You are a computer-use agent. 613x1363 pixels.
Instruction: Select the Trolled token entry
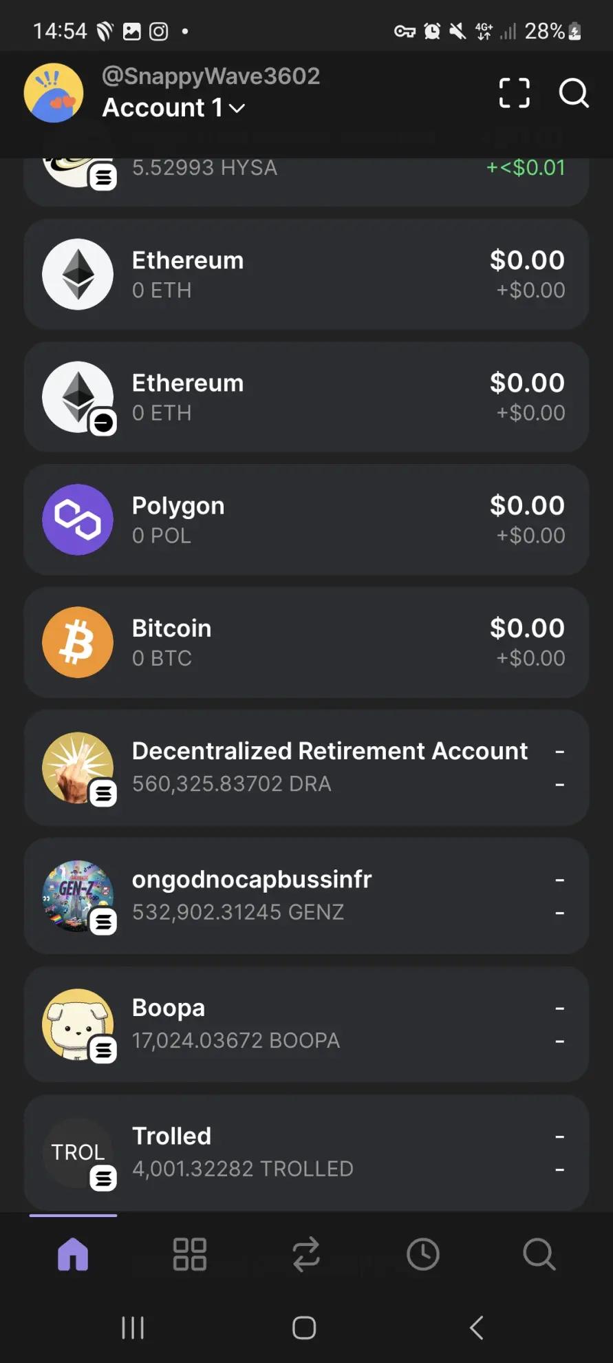pyautogui.click(x=306, y=1152)
